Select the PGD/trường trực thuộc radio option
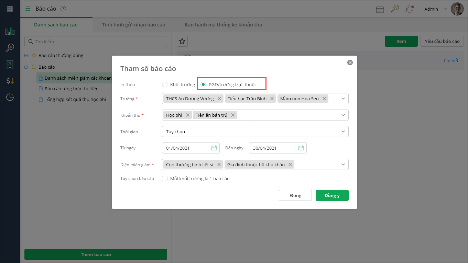This screenshot has height=263, width=468. [x=203, y=84]
